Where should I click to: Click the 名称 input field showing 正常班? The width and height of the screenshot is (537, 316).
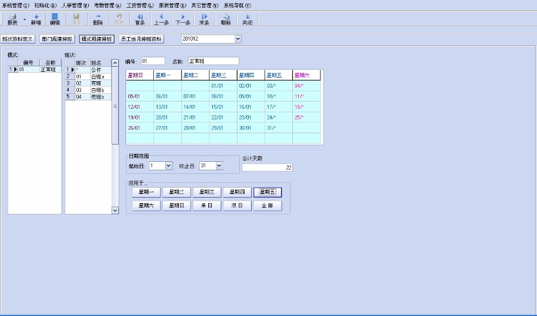click(214, 62)
